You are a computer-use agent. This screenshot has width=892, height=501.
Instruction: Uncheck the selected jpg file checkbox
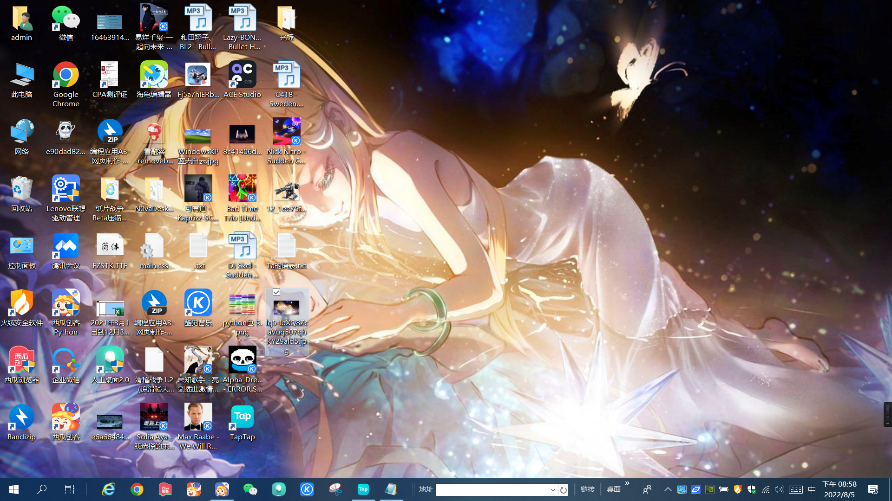coord(276,292)
